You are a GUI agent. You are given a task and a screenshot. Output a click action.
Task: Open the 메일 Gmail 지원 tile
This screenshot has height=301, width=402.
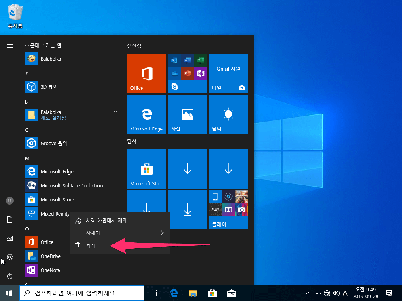click(x=228, y=73)
